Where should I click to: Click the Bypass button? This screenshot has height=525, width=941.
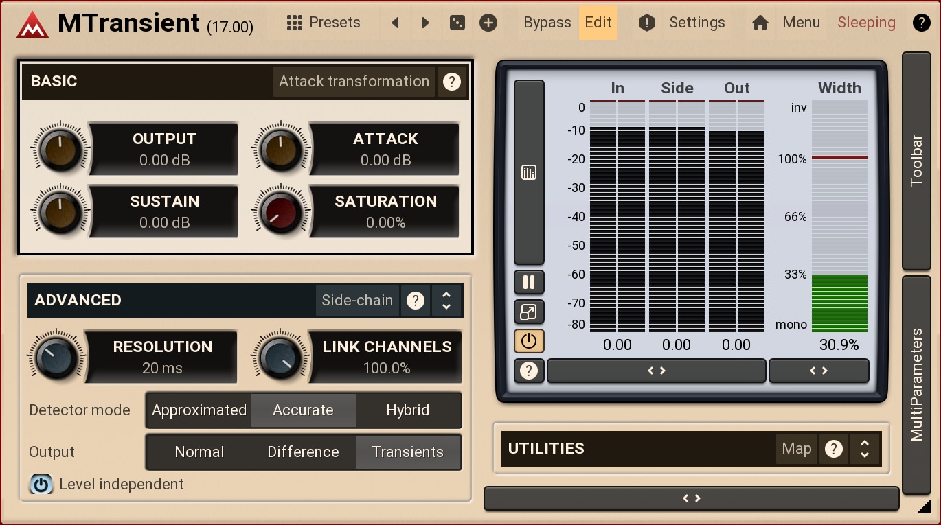click(547, 23)
